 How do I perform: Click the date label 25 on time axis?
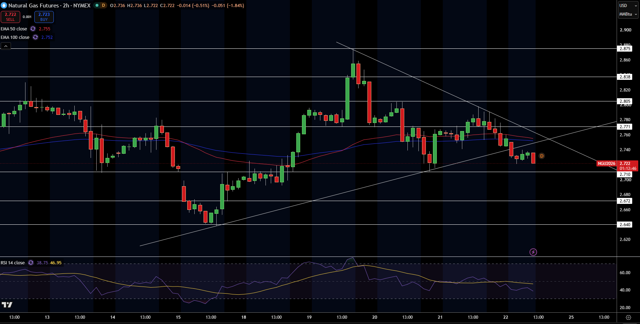pos(571,317)
